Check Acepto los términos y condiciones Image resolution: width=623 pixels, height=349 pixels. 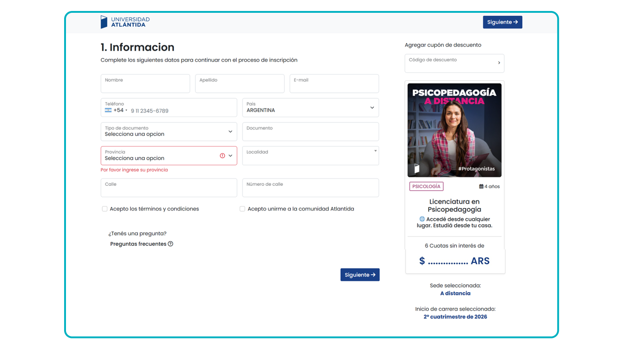pos(105,209)
